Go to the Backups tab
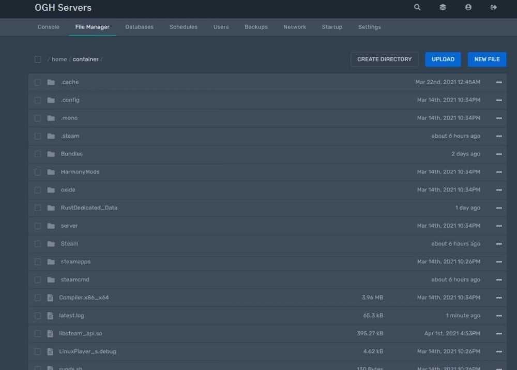This screenshot has width=517, height=370. 256,27
